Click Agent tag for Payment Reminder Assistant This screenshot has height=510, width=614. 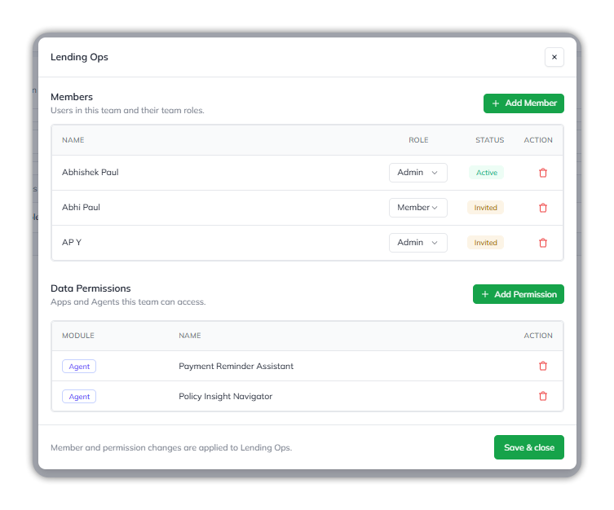(79, 367)
